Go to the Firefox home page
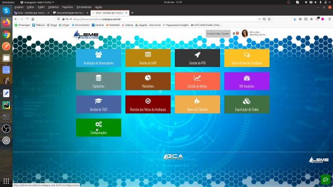Viewport: 333px width, 187px height. pos(33,19)
